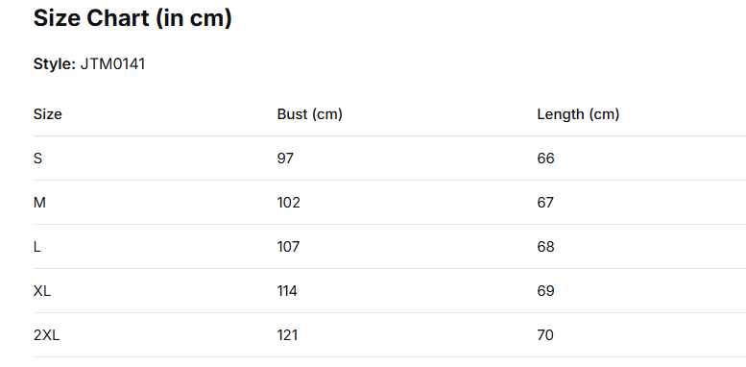The image size is (746, 367).
Task: Click the length value 66
Action: coord(545,158)
